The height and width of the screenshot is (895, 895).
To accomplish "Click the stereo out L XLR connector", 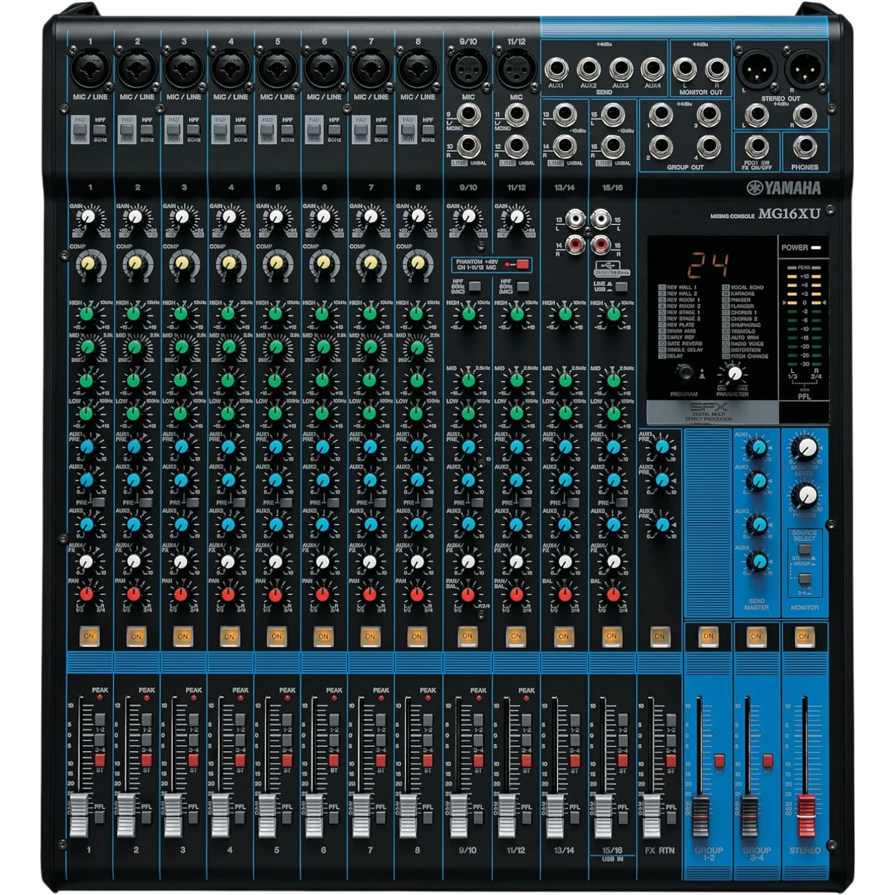I will [756, 69].
